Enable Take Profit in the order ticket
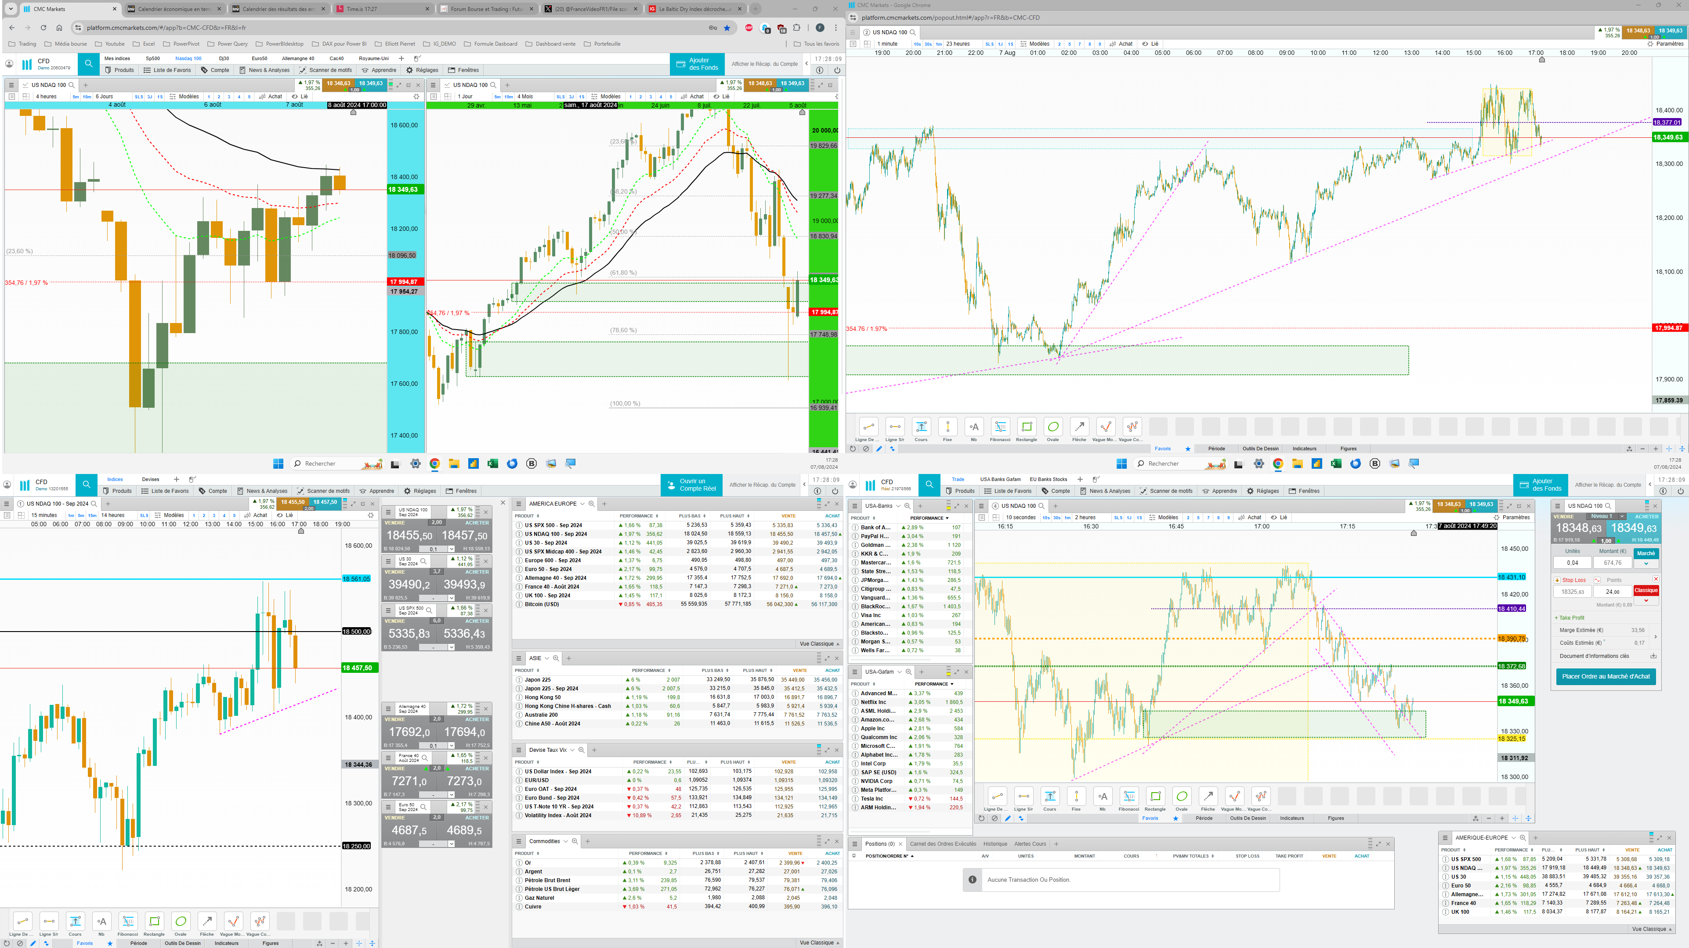 pyautogui.click(x=1570, y=618)
